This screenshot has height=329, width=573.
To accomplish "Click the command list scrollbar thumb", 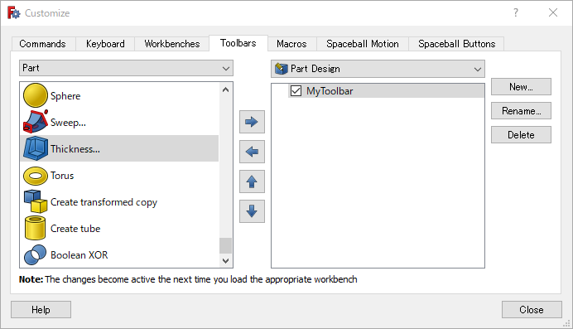I will click(x=225, y=245).
